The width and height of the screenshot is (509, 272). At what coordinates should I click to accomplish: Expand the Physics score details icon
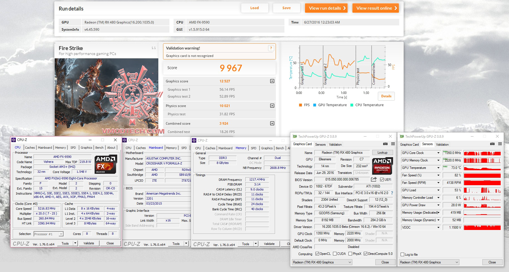tap(272, 106)
